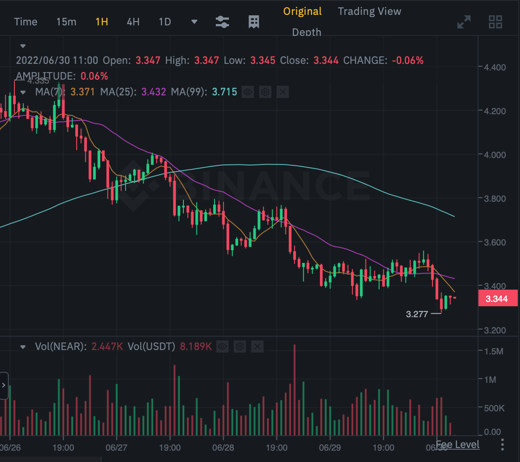Toggle MA indicator visibility eye

248,92
